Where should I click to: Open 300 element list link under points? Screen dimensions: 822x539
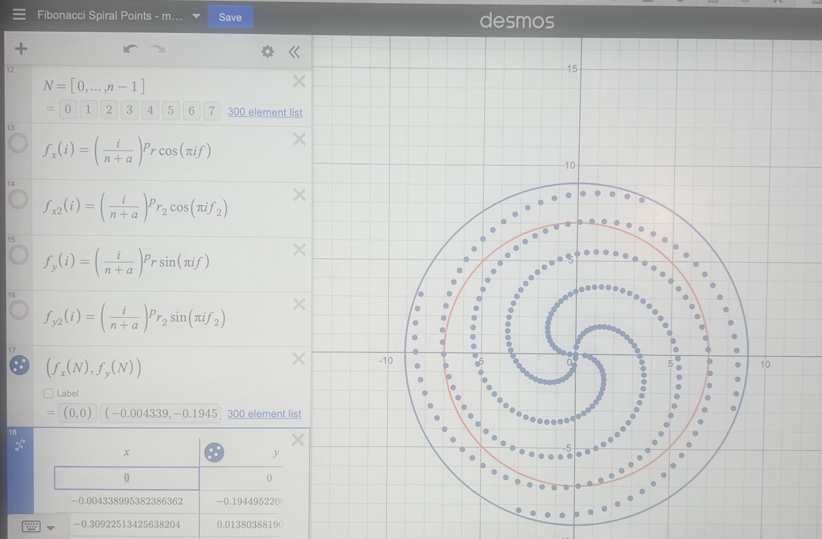(264, 414)
